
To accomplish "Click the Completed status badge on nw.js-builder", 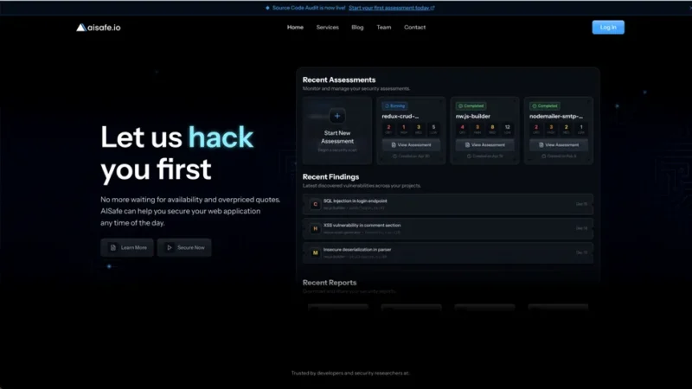I will pos(471,105).
